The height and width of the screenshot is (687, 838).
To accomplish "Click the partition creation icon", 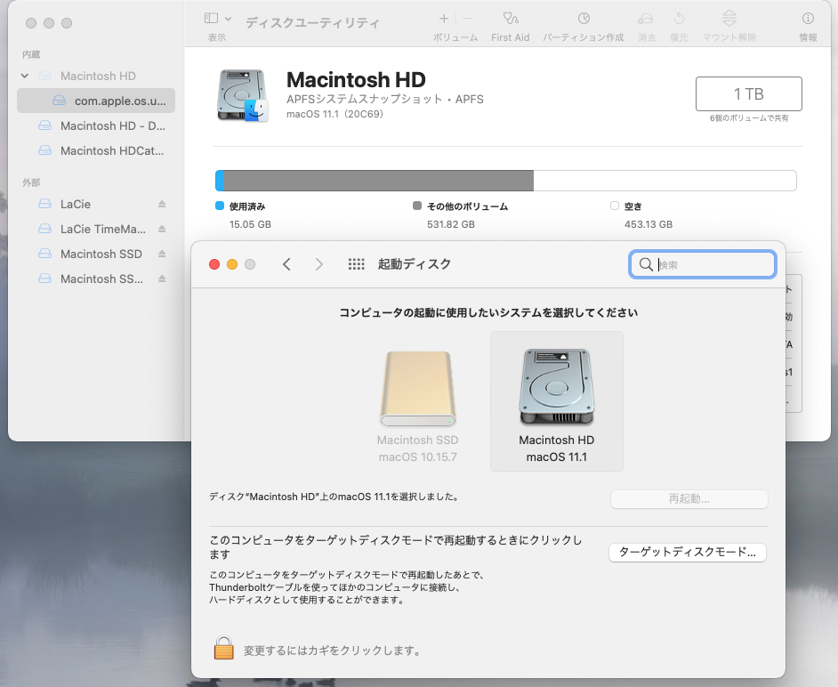I will (x=584, y=19).
